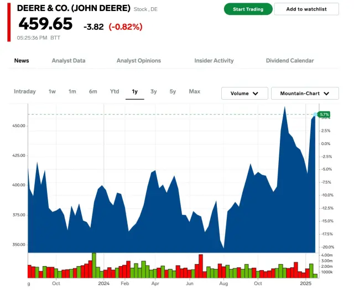Open Analyst Opinions tab

coord(139,61)
